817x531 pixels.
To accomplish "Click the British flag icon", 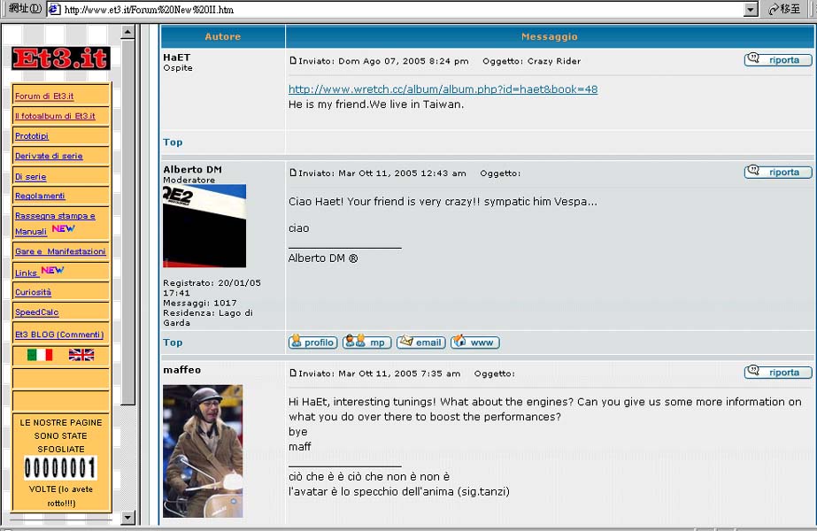I will 81,355.
